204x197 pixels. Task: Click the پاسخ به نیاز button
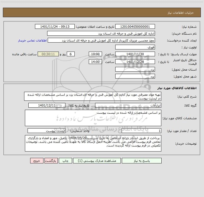point(142,161)
